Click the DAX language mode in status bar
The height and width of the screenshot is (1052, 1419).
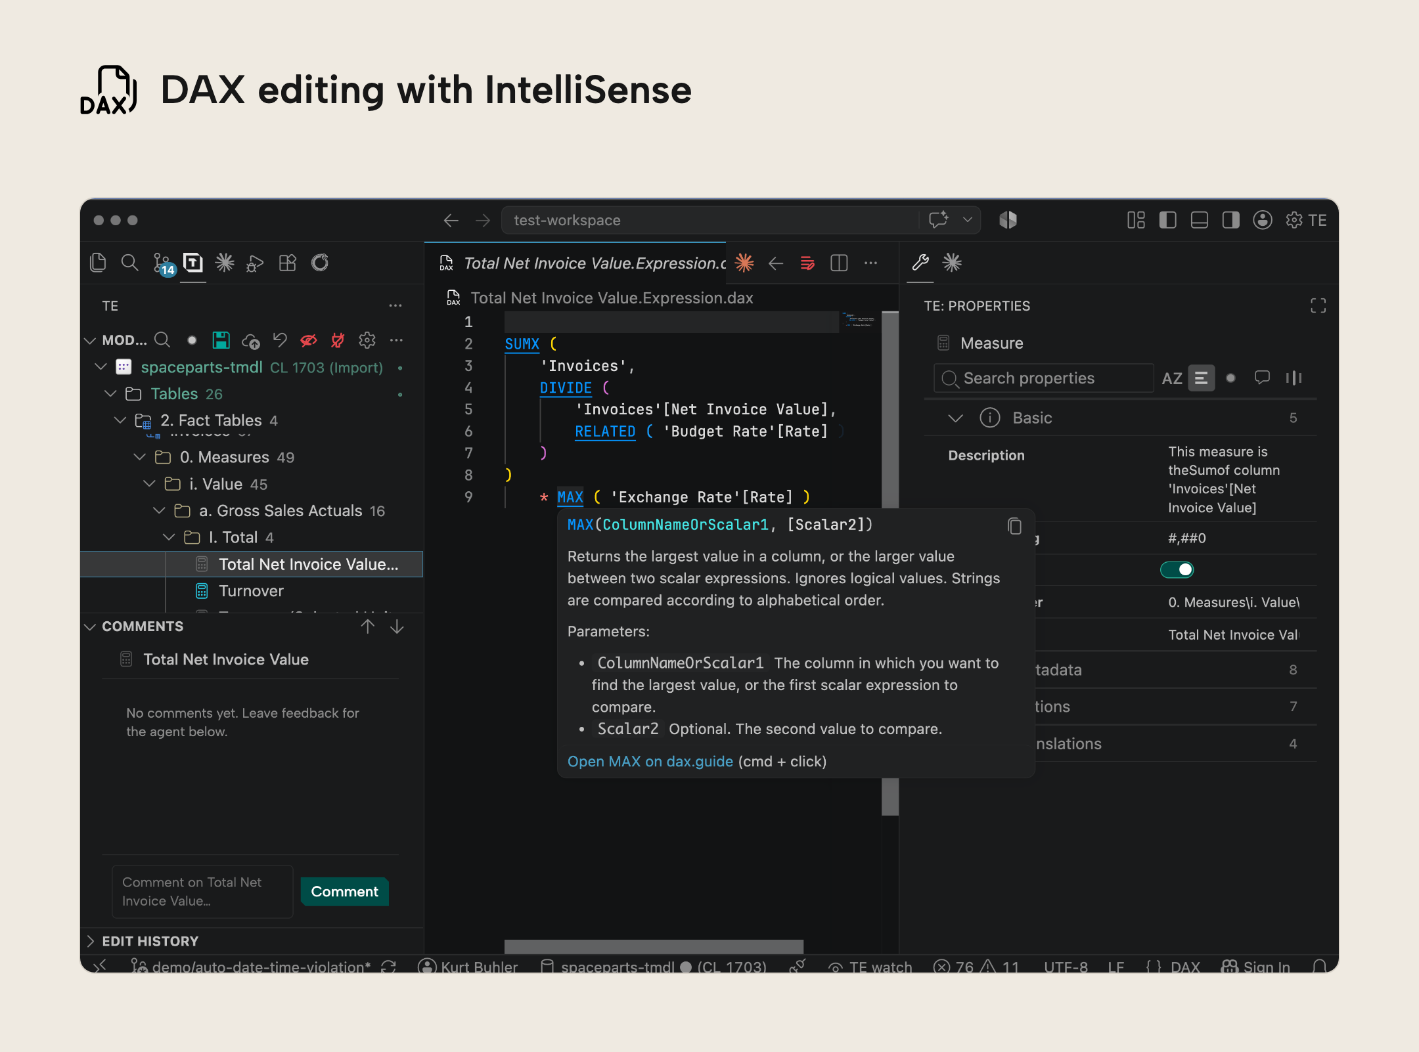(x=1185, y=967)
